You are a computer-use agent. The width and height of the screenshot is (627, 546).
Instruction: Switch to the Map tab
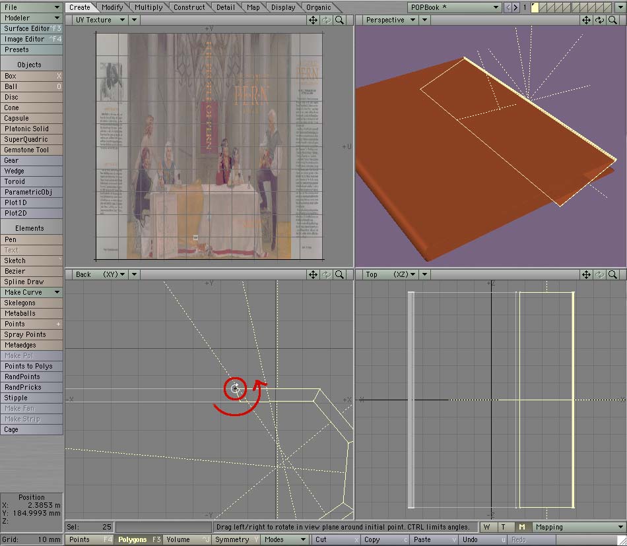coord(253,7)
